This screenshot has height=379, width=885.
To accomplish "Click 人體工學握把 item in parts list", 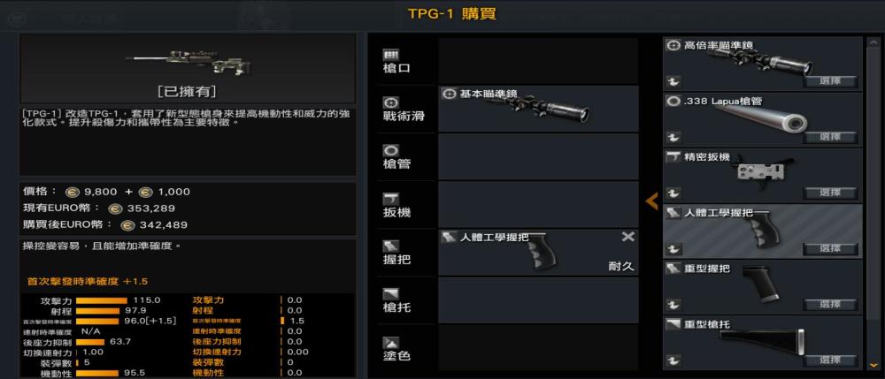I will coord(763,231).
